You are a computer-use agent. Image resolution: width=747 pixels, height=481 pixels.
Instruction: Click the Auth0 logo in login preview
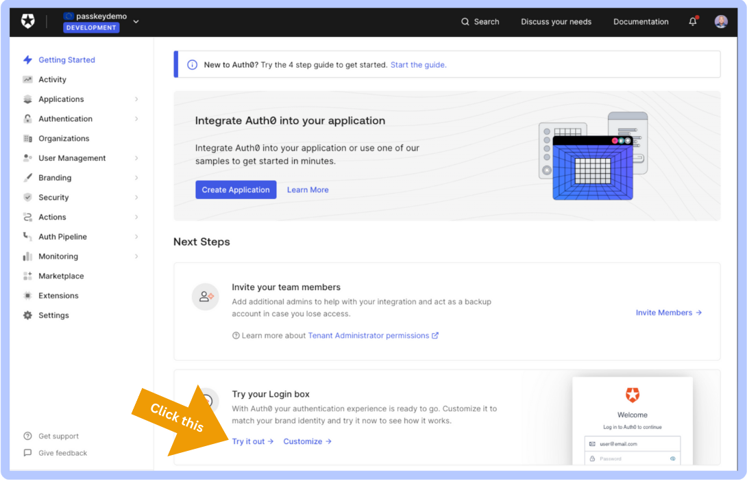click(x=632, y=395)
